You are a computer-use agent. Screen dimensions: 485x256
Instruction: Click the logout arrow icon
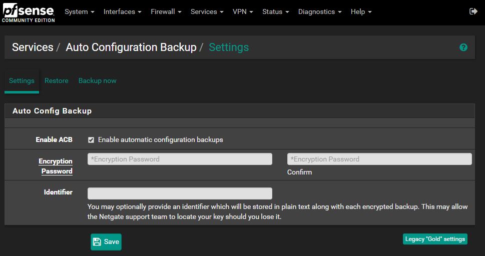pos(473,11)
